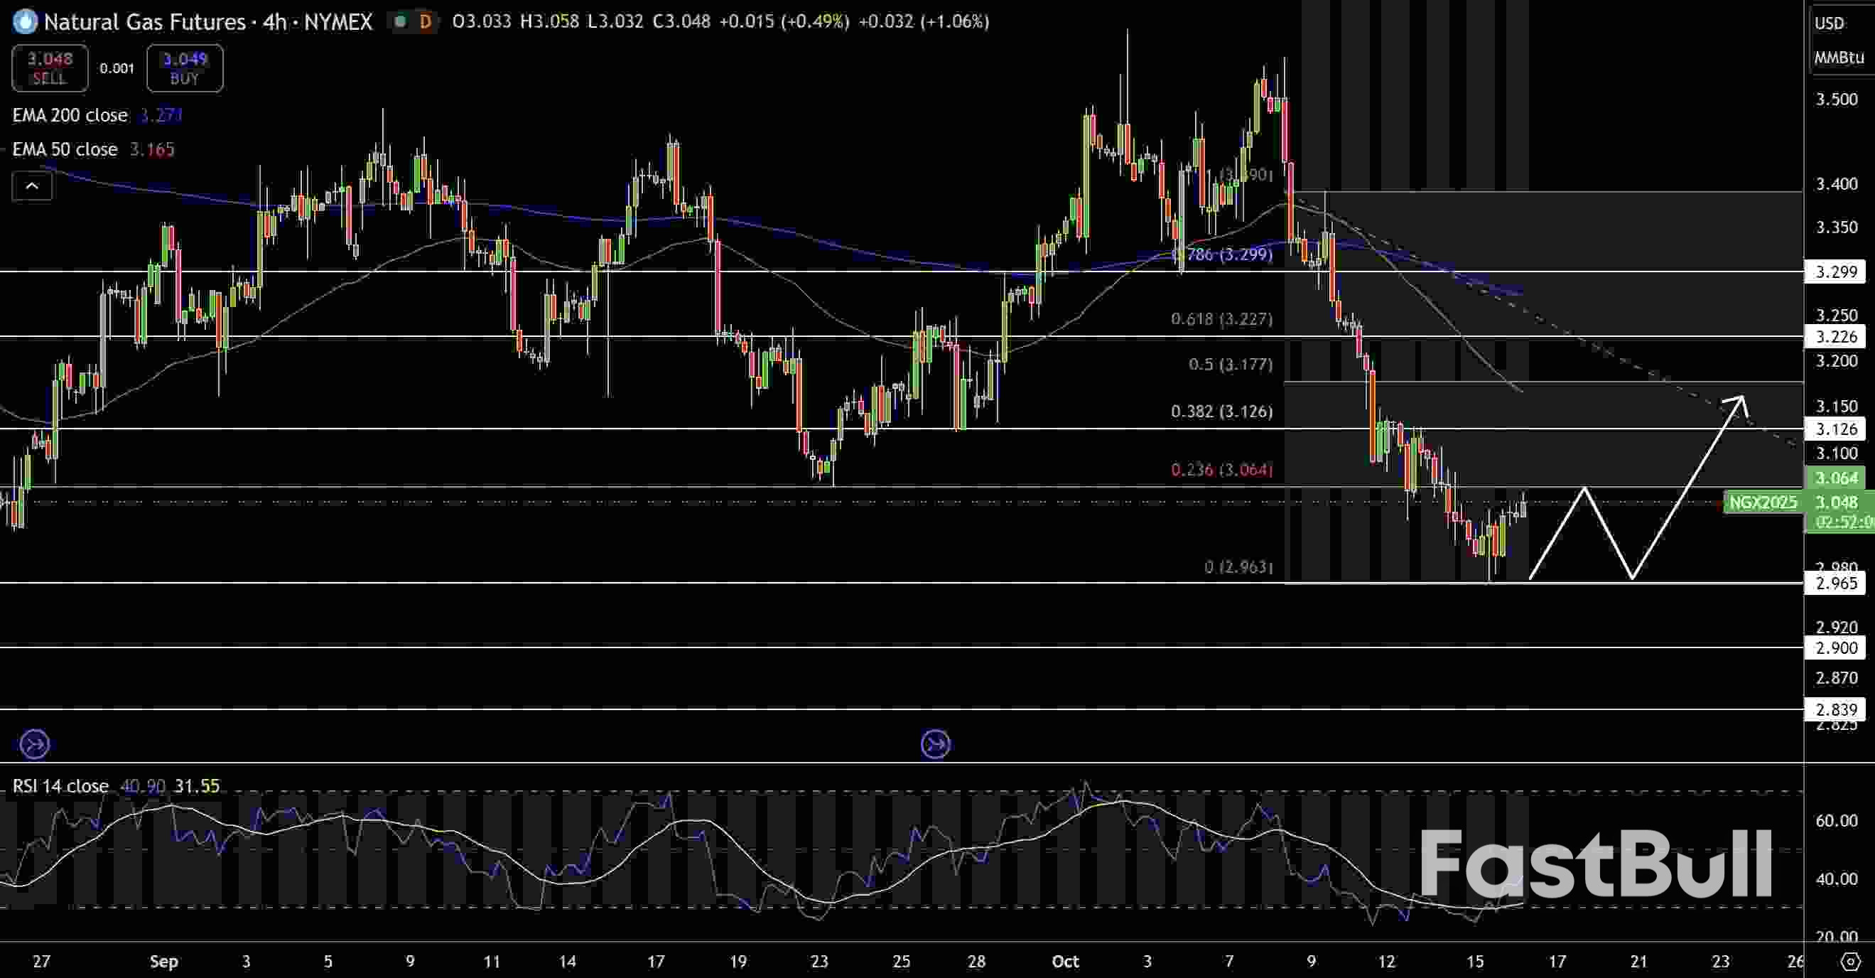Toggle visibility of the EMA 200 close indicator
The width and height of the screenshot is (1875, 978).
70,115
